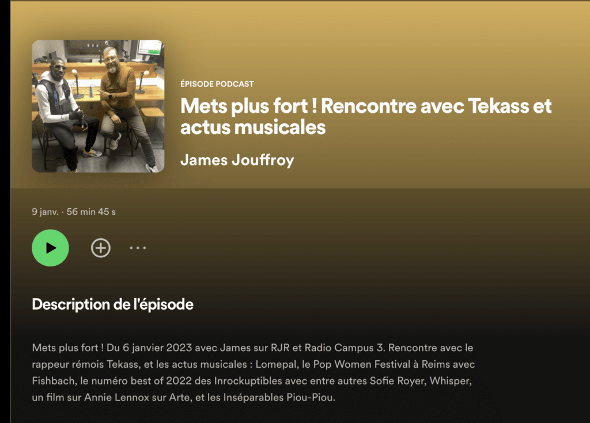Click the 'Description de l'épisode' heading
590x423 pixels.
tap(112, 304)
